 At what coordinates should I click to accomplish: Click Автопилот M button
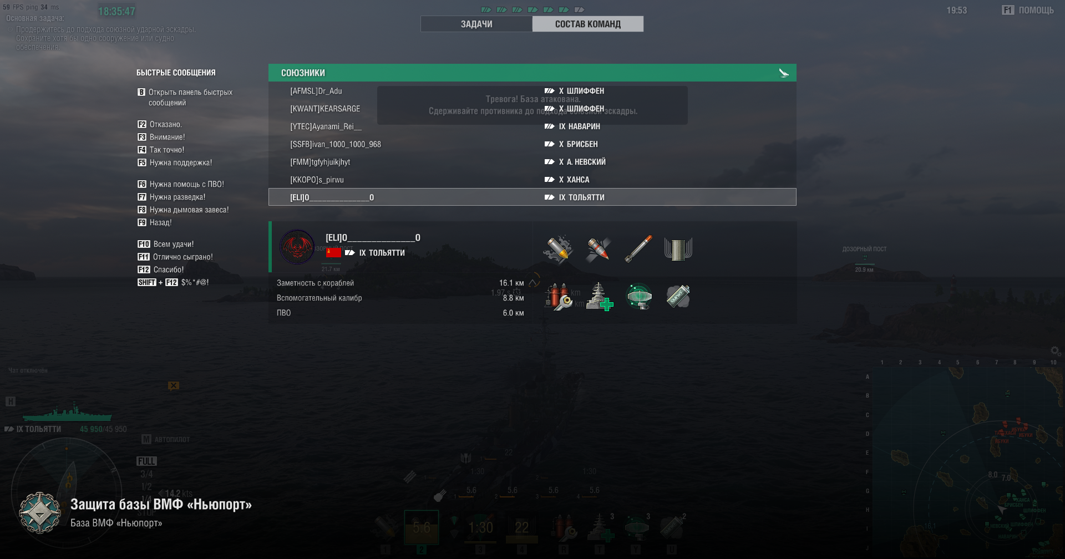click(x=165, y=439)
